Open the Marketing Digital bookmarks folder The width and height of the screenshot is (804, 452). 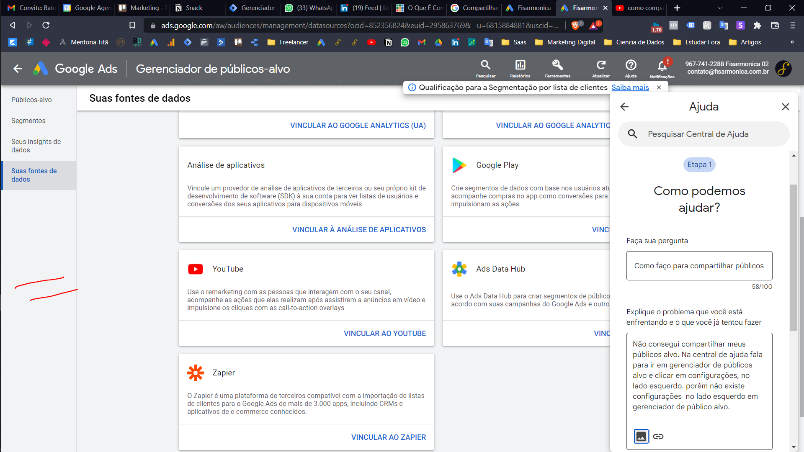(565, 42)
